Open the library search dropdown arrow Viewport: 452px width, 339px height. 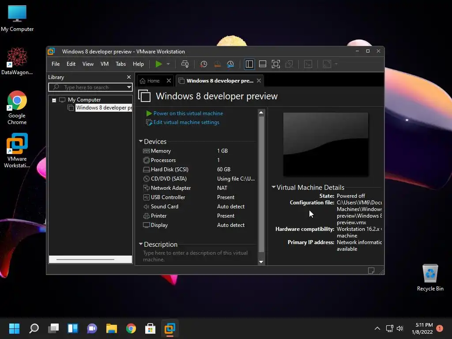[x=129, y=87]
